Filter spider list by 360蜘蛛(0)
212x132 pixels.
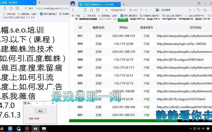(186, 19)
